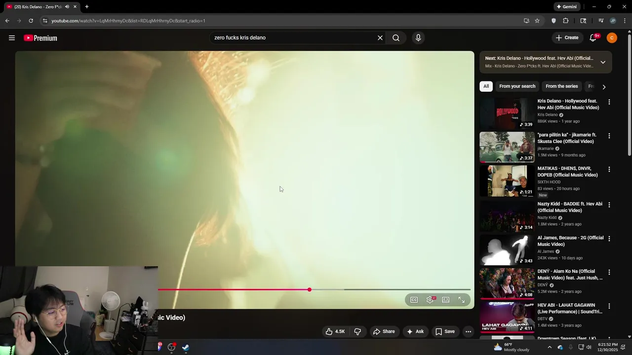Open options menu for MATIKAS video

(609, 169)
